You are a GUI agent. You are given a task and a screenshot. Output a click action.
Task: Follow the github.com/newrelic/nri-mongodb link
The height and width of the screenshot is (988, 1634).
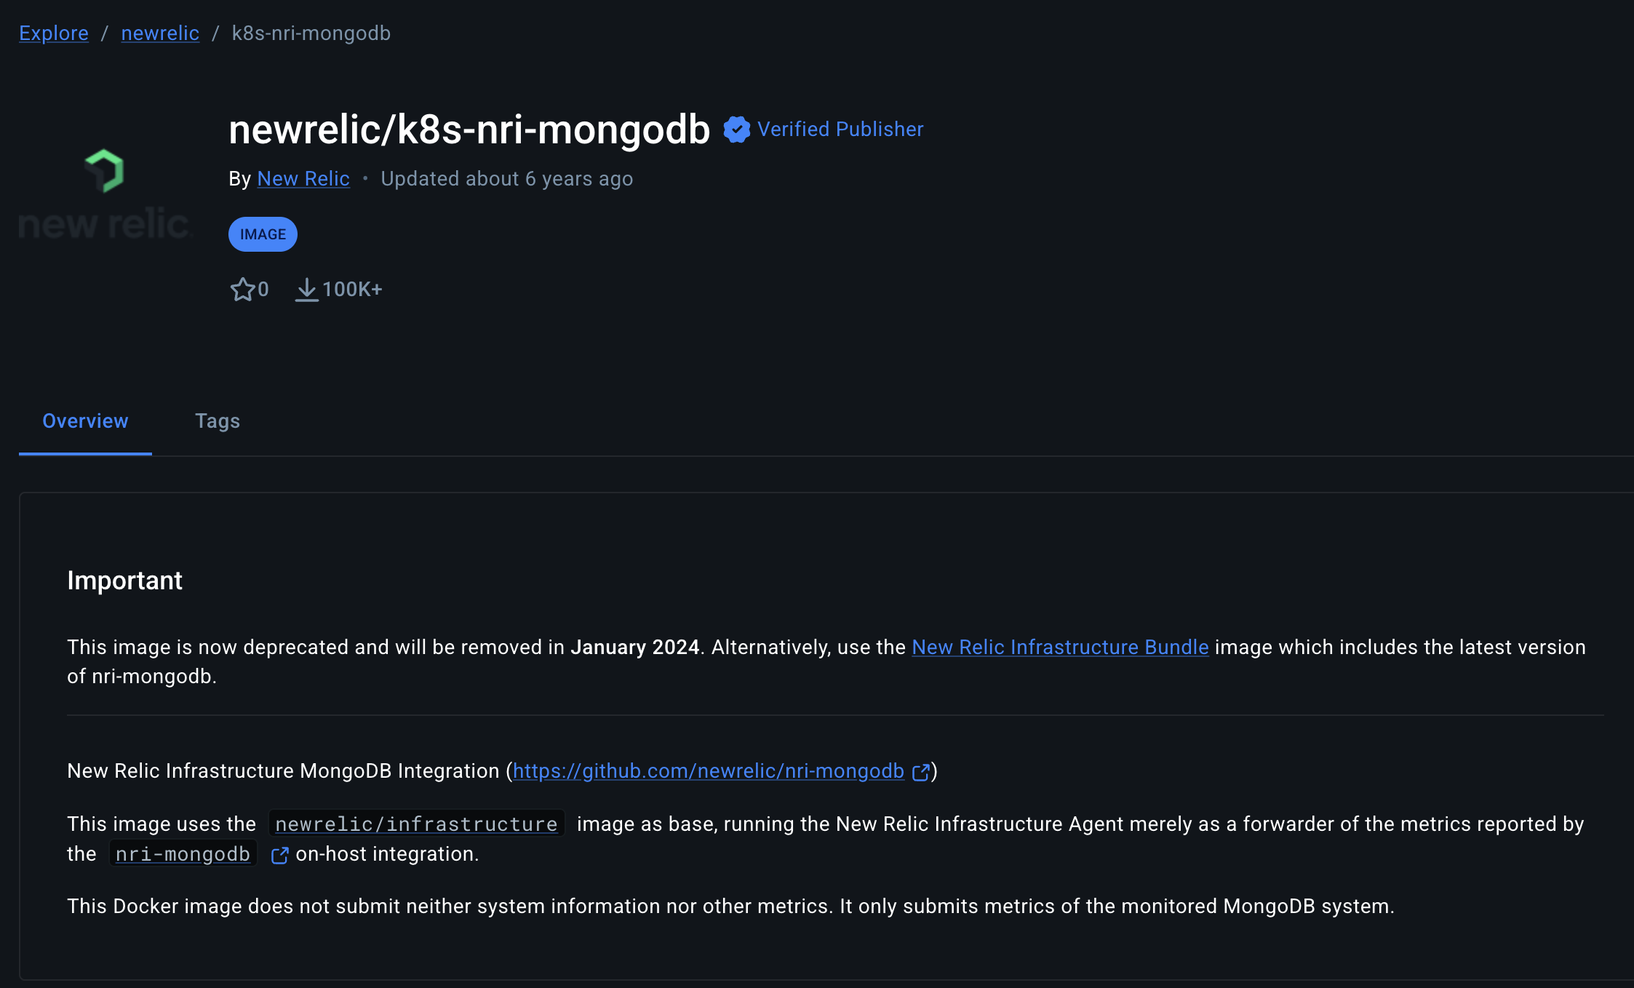point(708,771)
